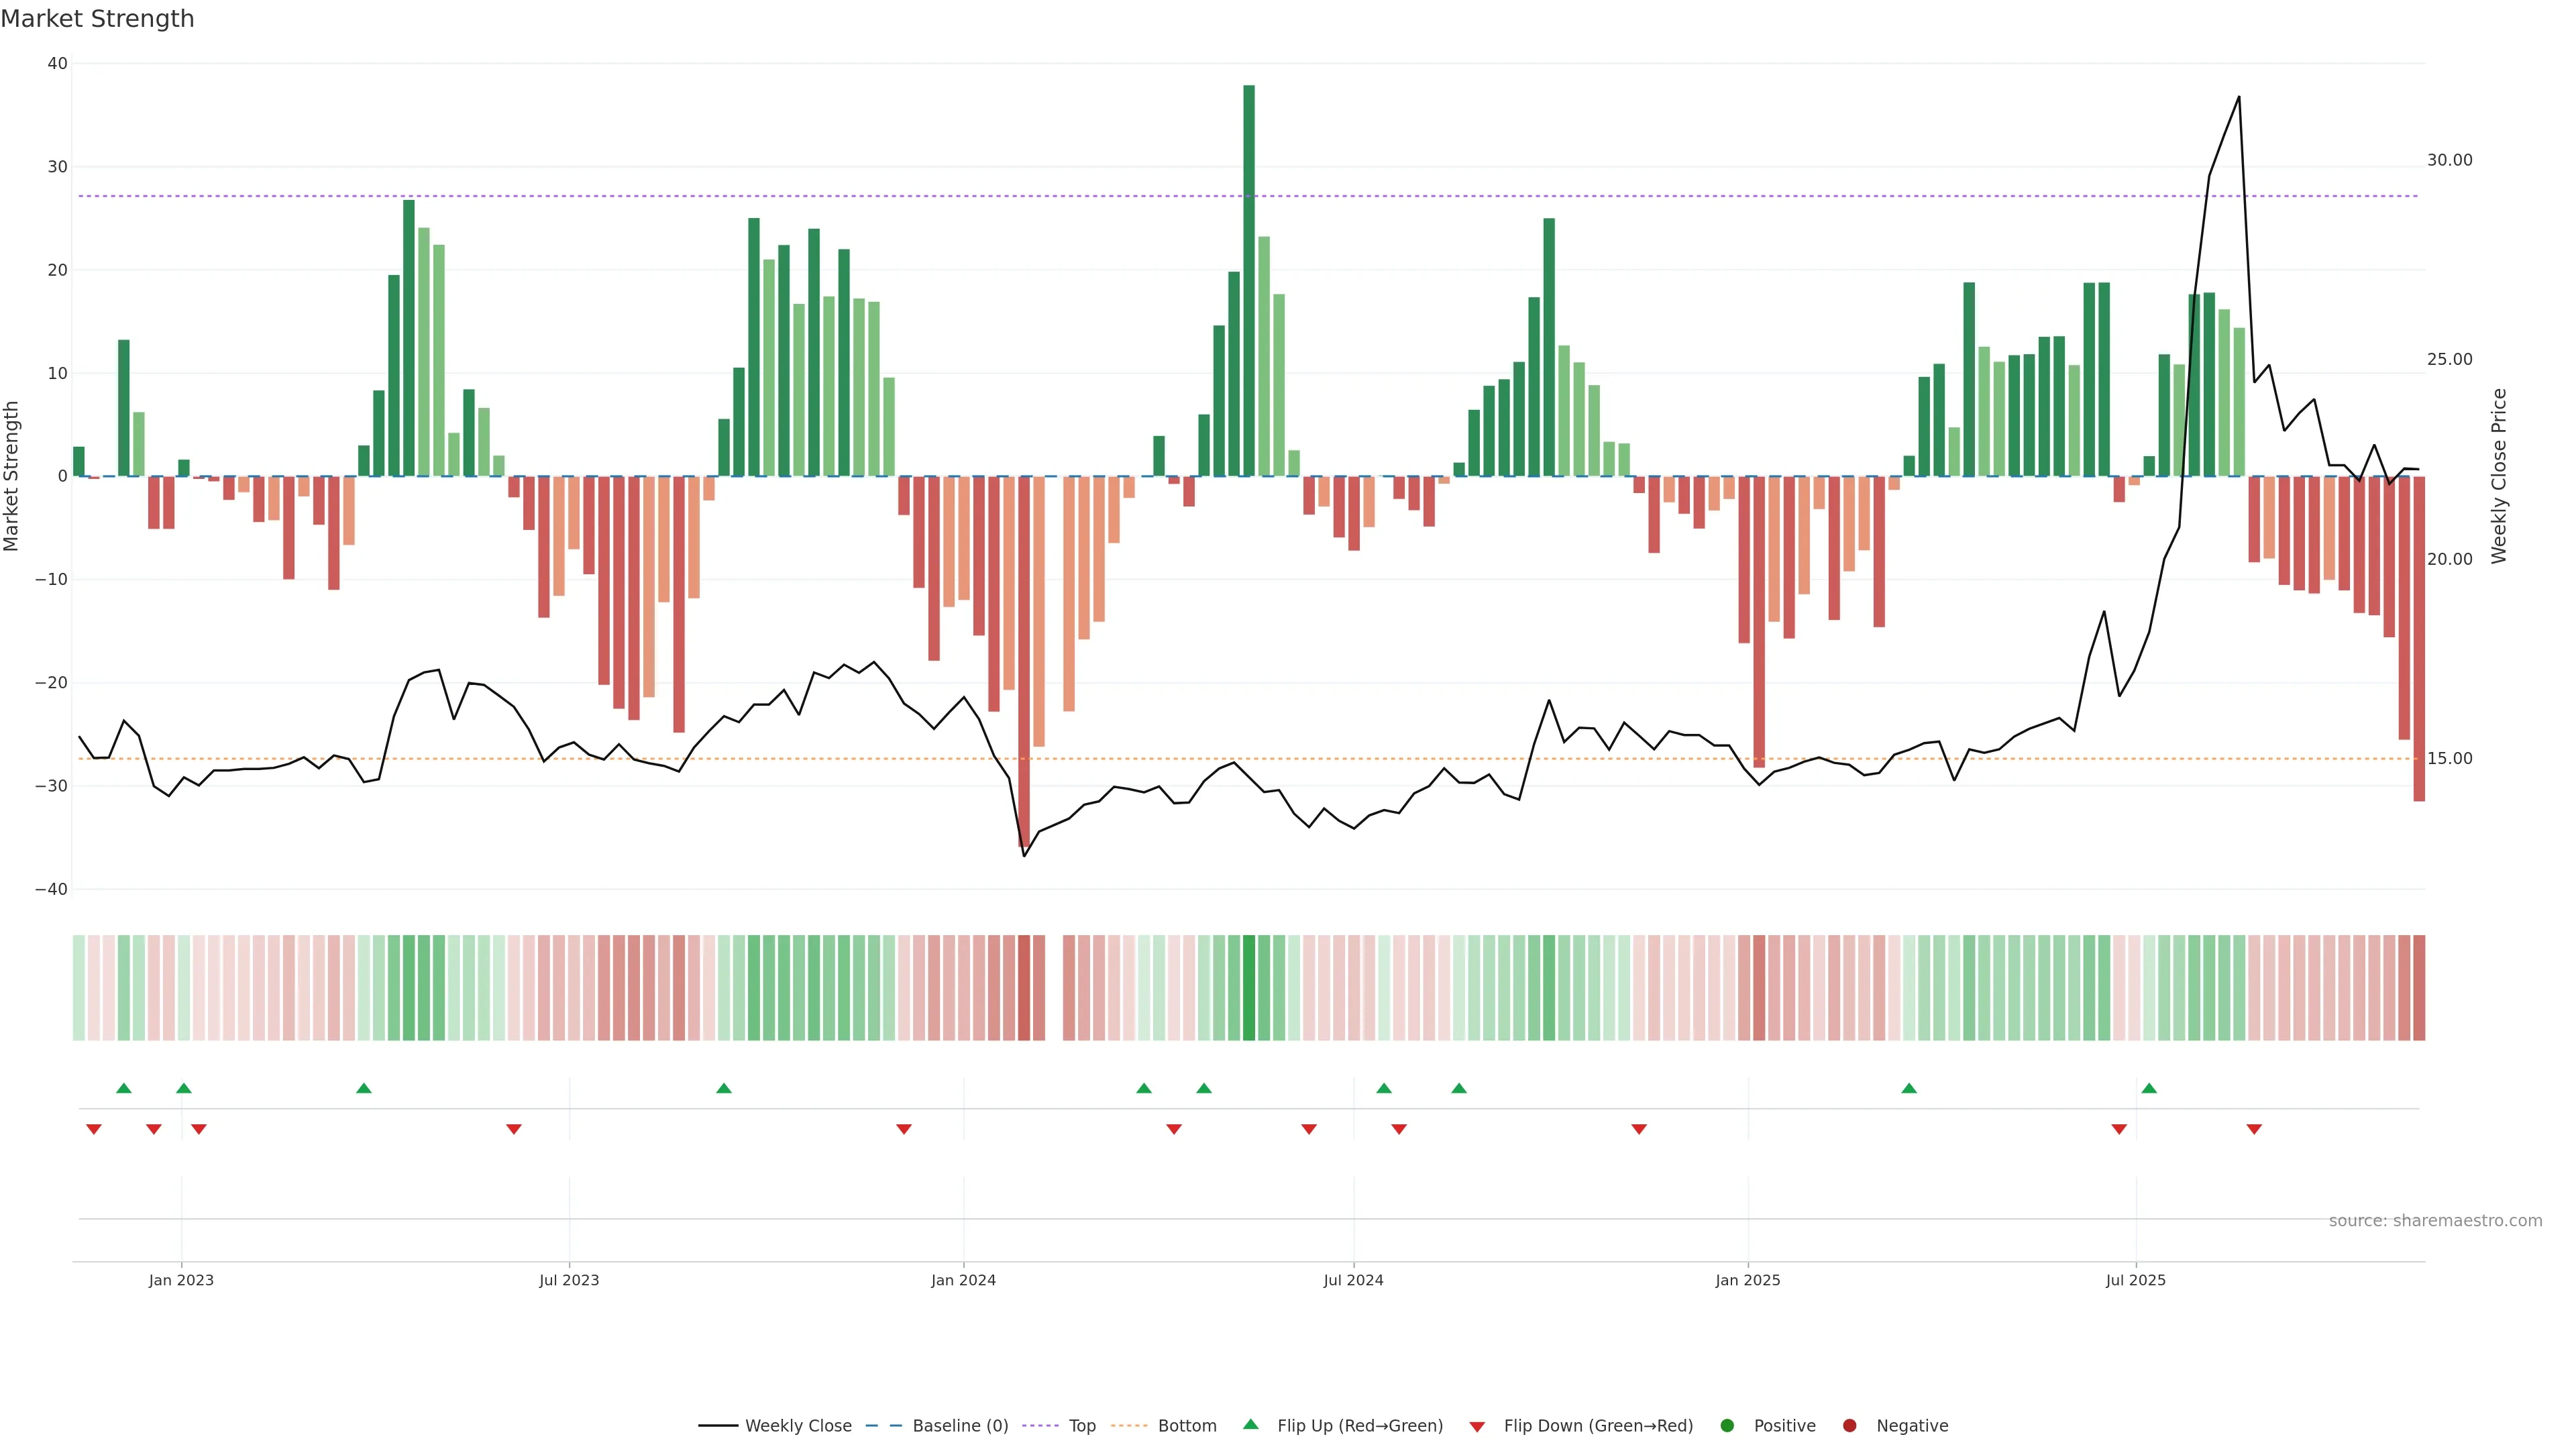Image resolution: width=2576 pixels, height=1449 pixels.
Task: Click the Jul 2025 x-axis label
Action: point(2135,1281)
